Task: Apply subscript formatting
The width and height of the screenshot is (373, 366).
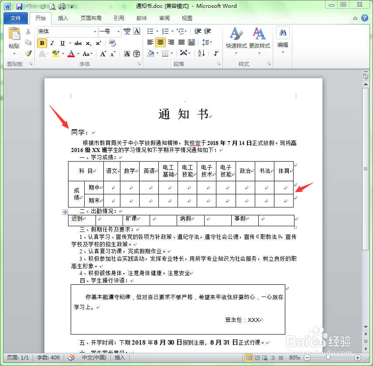Action: pos(89,43)
